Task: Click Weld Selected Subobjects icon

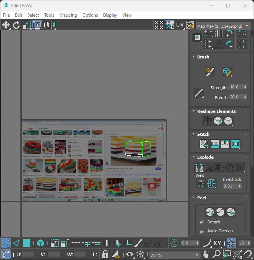Action: tap(211, 183)
